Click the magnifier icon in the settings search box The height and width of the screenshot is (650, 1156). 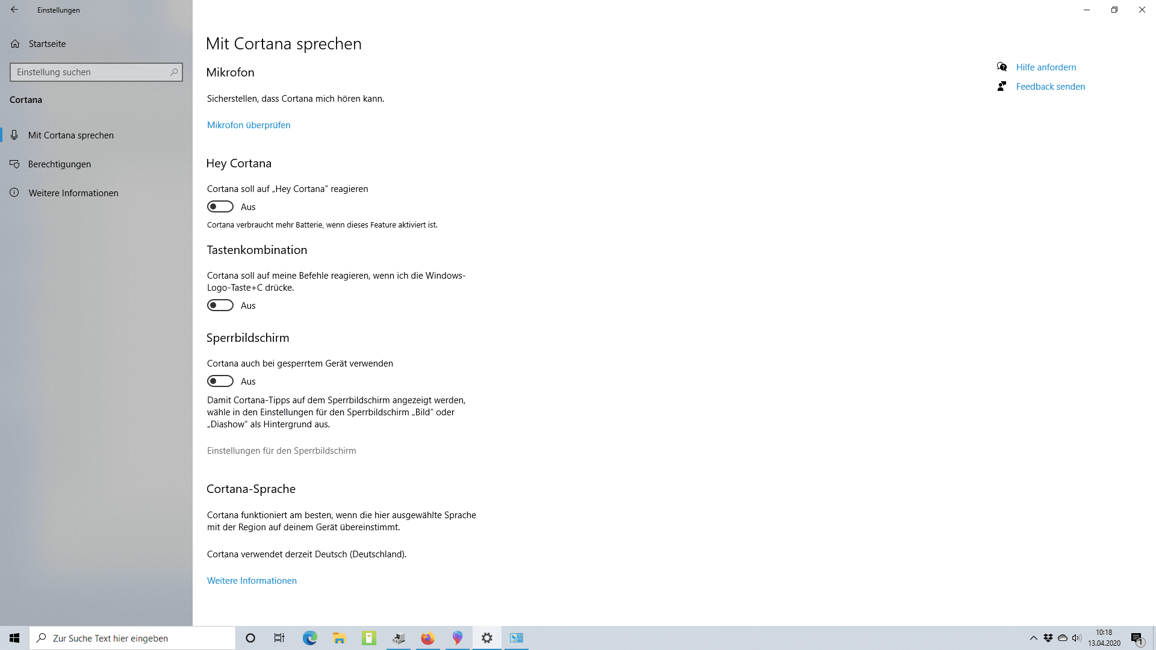click(174, 72)
